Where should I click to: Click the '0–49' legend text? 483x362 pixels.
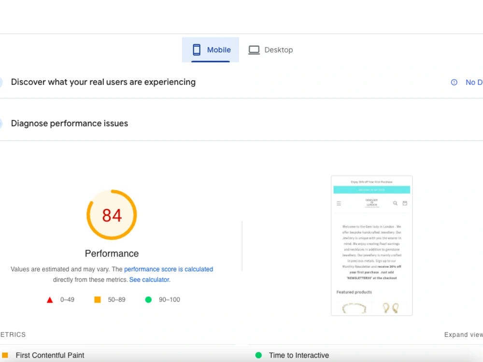click(x=67, y=300)
